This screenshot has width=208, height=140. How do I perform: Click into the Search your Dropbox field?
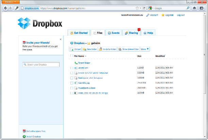coord(41,64)
